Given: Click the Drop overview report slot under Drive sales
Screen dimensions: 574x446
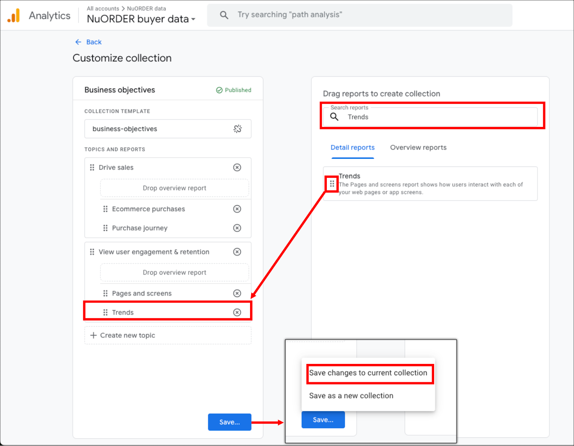Looking at the screenshot, I should 174,188.
